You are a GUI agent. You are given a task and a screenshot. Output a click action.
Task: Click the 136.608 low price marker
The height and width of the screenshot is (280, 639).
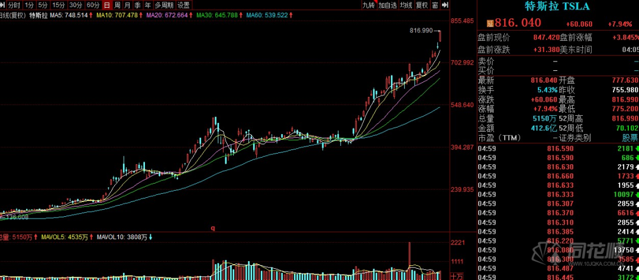pos(15,217)
